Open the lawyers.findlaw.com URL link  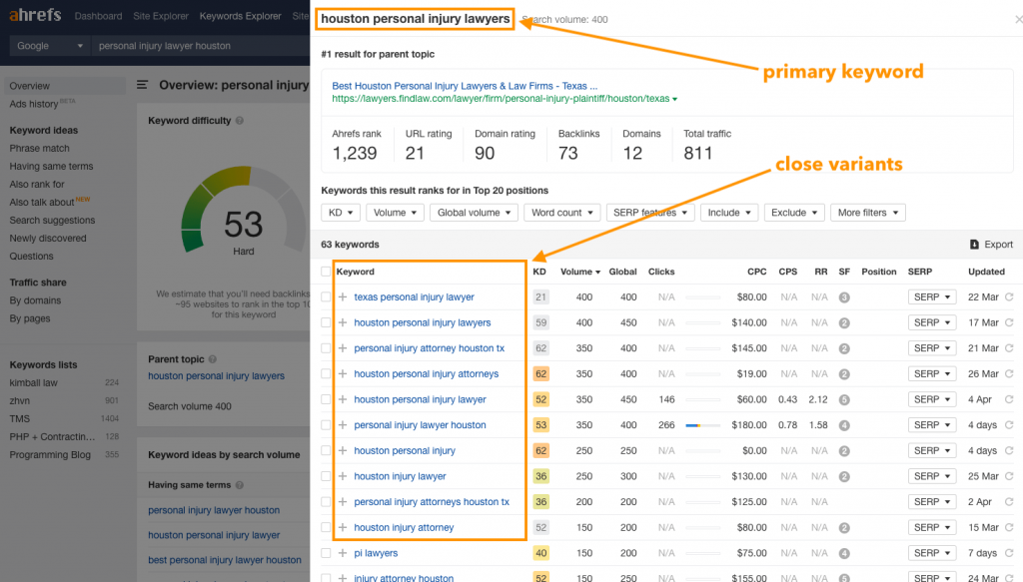501,99
